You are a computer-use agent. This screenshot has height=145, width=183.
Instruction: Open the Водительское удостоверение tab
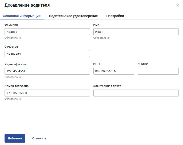point(73,16)
